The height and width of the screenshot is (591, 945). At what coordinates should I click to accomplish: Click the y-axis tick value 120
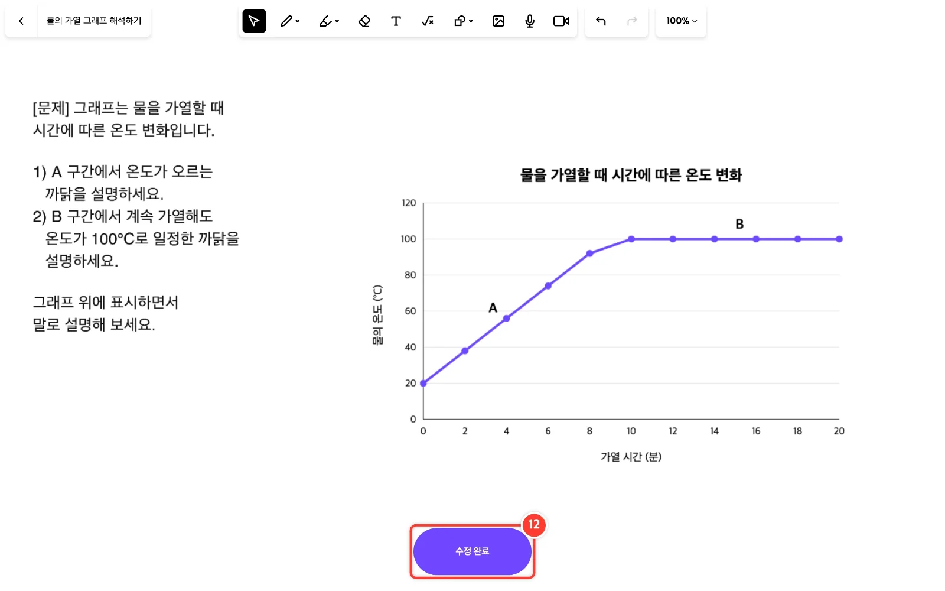point(409,203)
